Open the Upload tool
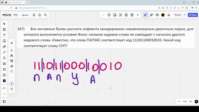 pos(4,75)
